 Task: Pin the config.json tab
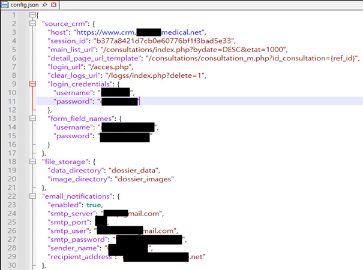(45, 5)
